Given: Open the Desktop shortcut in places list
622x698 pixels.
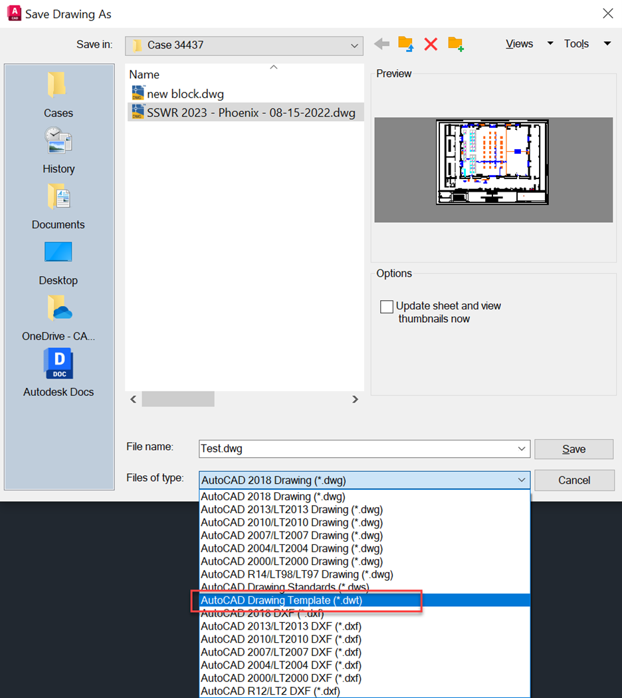Looking at the screenshot, I should (x=58, y=263).
